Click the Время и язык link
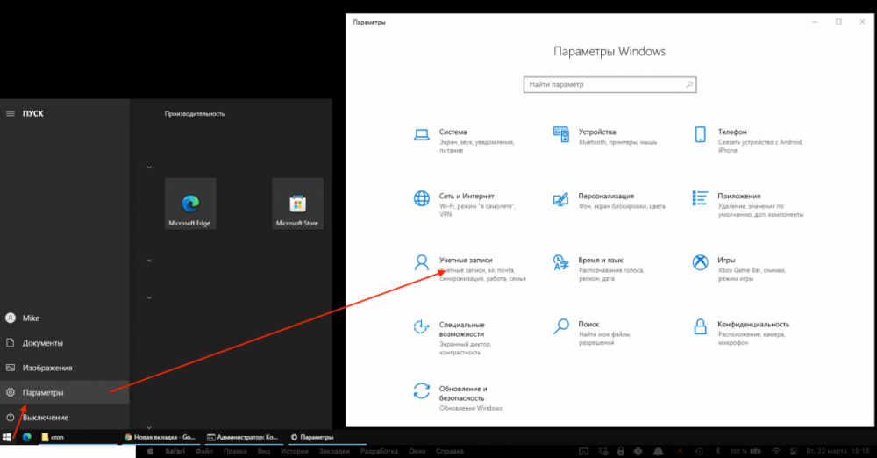 601,261
